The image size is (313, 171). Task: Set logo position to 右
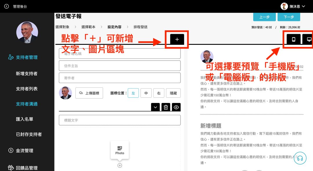pos(159,93)
